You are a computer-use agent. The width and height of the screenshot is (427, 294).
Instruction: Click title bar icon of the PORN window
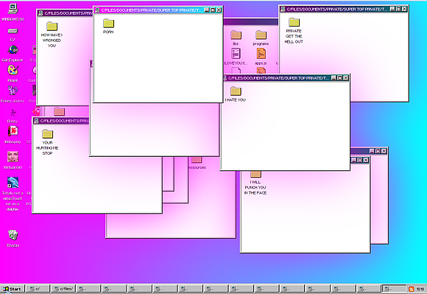pos(97,10)
